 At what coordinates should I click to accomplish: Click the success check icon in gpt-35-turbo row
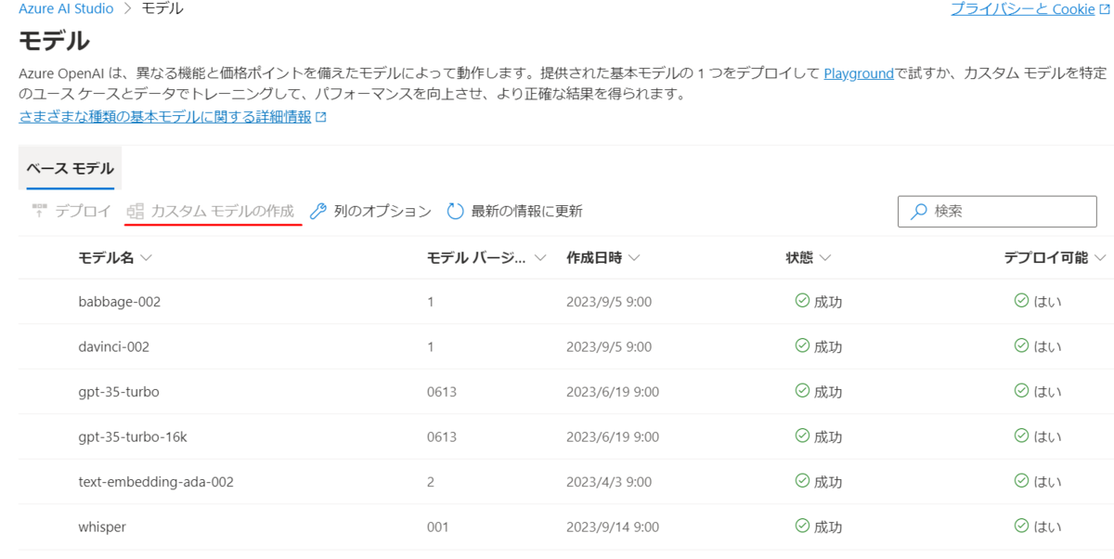tap(802, 391)
